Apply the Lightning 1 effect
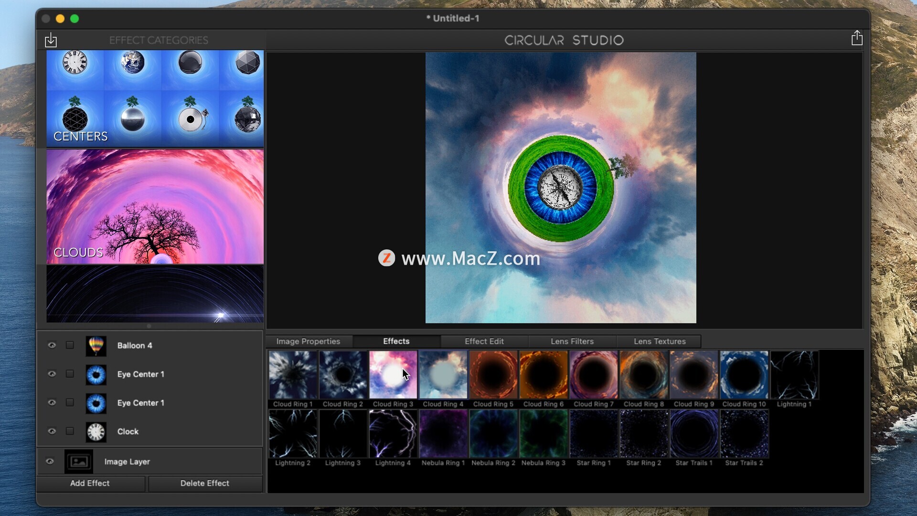The width and height of the screenshot is (917, 516). (x=794, y=375)
